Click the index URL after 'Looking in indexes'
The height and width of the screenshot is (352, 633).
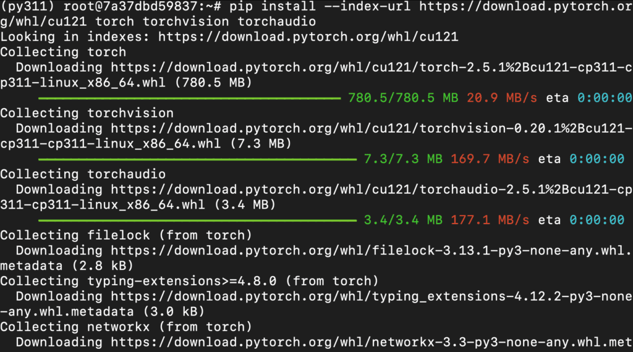pyautogui.click(x=308, y=36)
